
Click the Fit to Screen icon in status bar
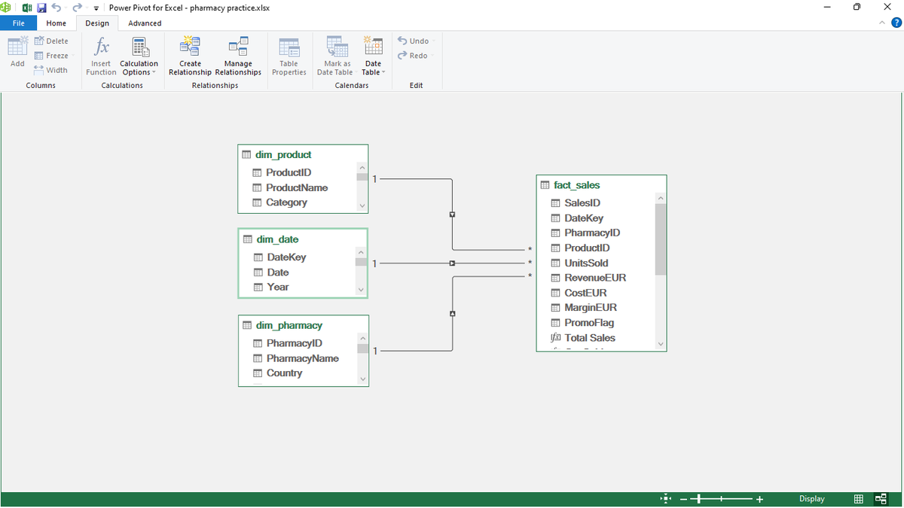pyautogui.click(x=665, y=499)
